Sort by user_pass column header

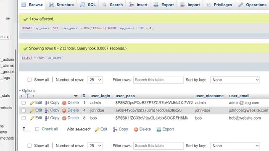pyautogui.click(x=125, y=96)
